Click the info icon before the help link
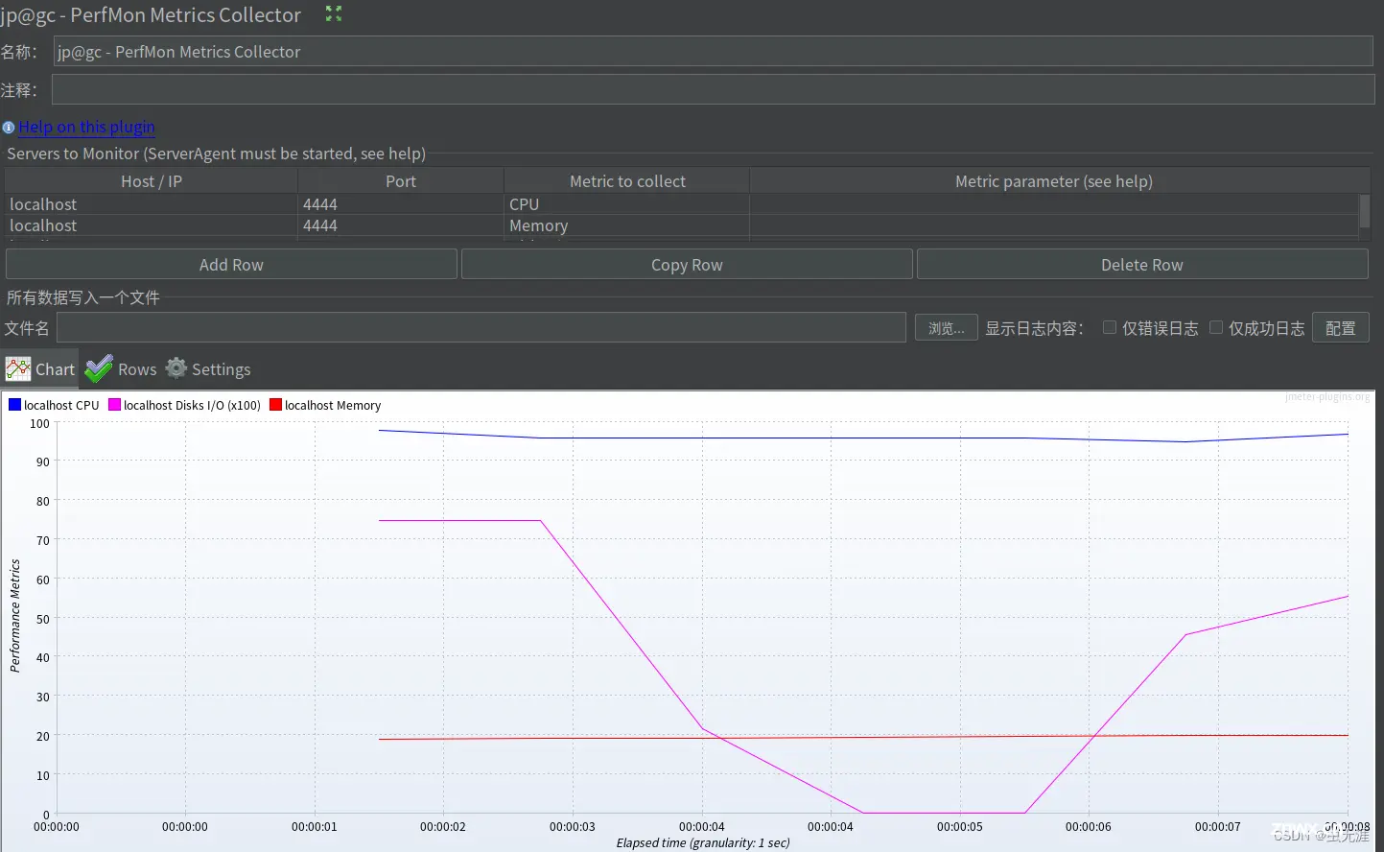The width and height of the screenshot is (1384, 852). [9, 128]
